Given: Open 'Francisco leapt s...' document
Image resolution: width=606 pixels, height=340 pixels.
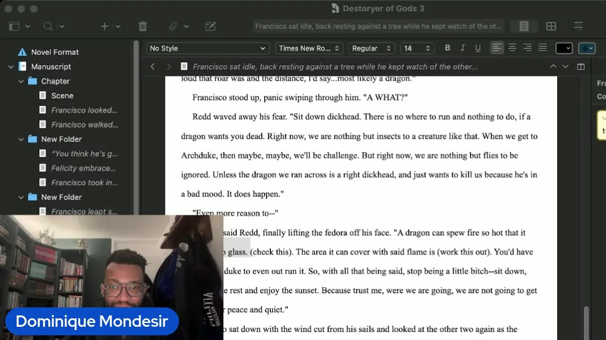Looking at the screenshot, I should point(84,212).
